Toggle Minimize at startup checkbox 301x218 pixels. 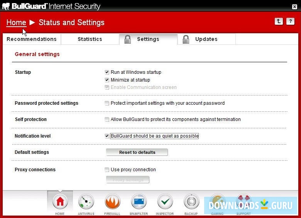(x=107, y=80)
